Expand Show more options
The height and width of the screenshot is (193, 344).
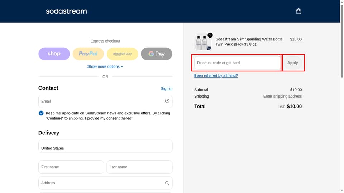point(105,66)
